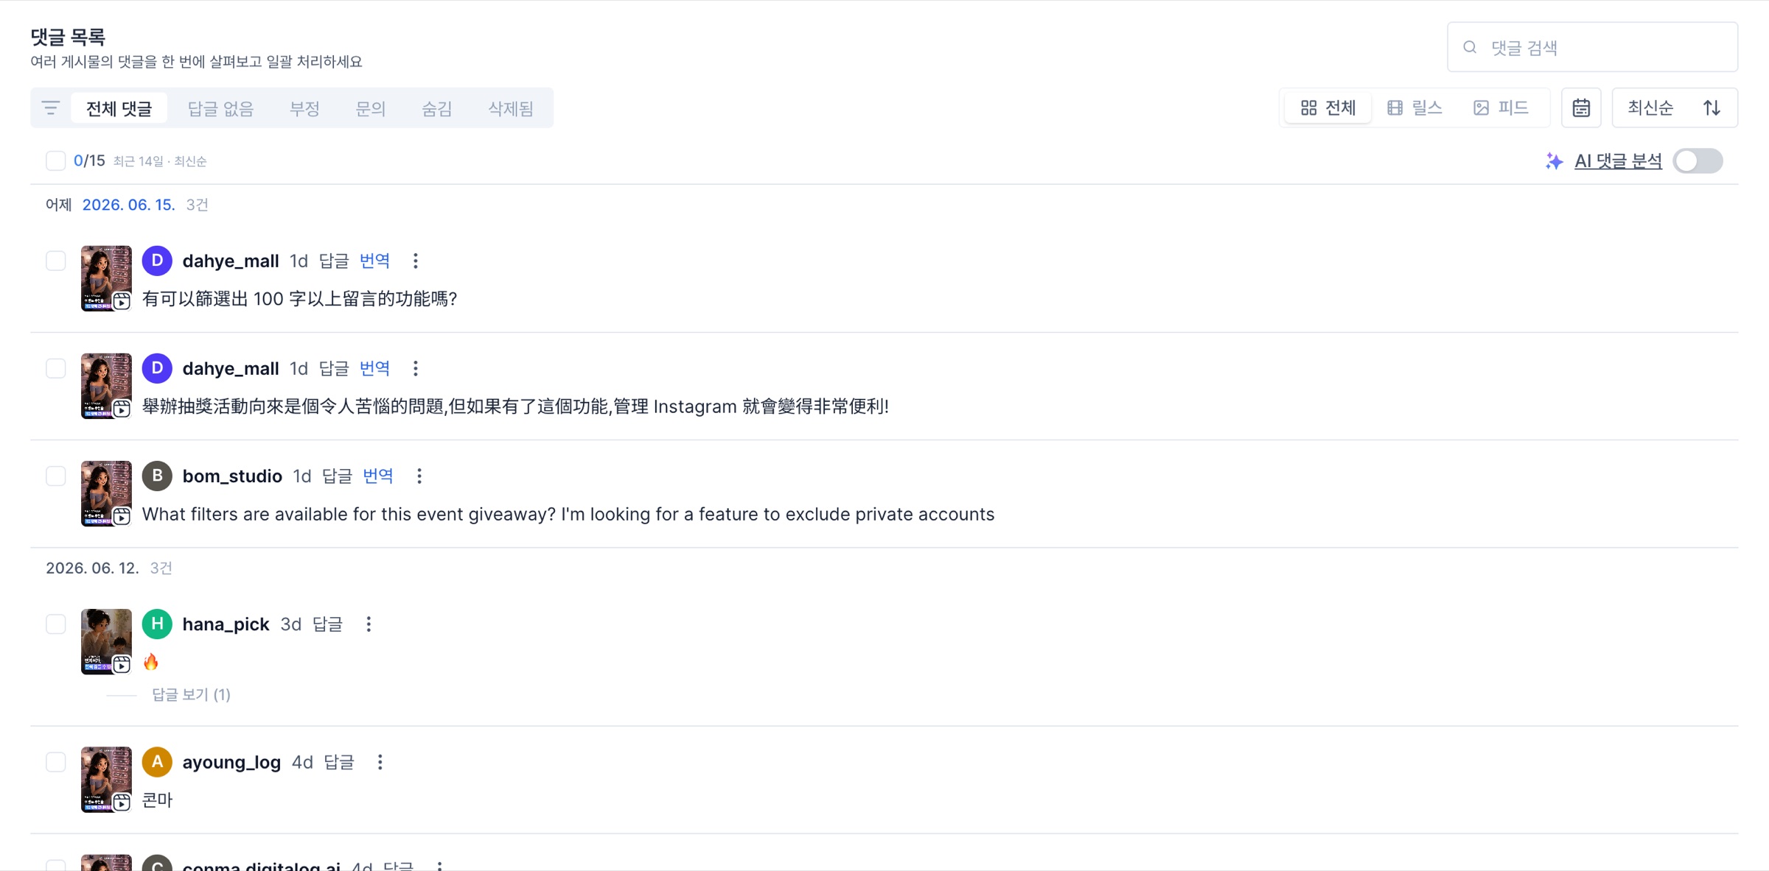Viewport: 1769px width, 871px height.
Task: Select the 전체 media type view
Action: click(1328, 108)
